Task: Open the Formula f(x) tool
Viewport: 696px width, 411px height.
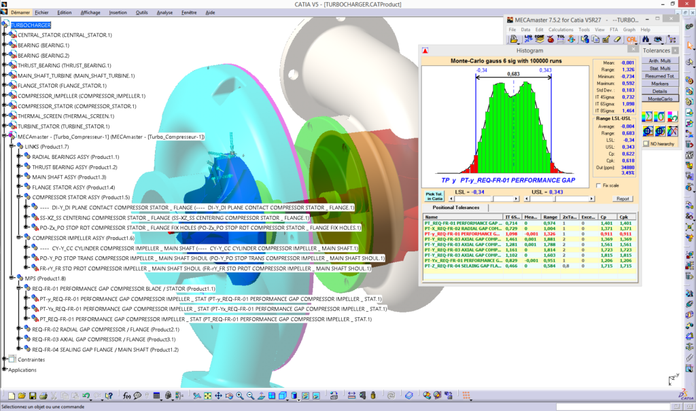Action: [127, 395]
